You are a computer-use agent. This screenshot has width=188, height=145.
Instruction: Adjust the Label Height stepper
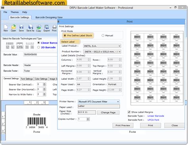pyautogui.click(x=120, y=79)
